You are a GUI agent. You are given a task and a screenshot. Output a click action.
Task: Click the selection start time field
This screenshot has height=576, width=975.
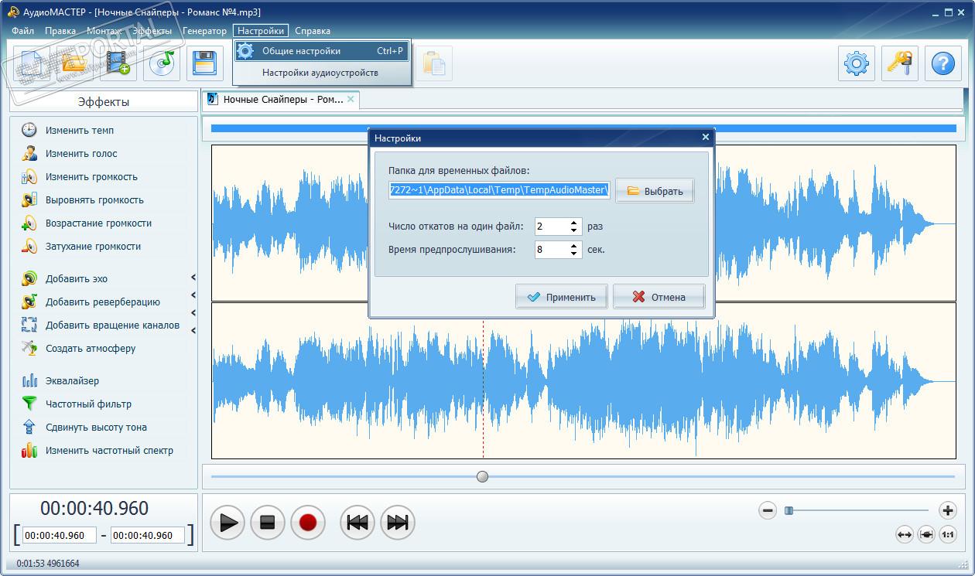pos(60,535)
